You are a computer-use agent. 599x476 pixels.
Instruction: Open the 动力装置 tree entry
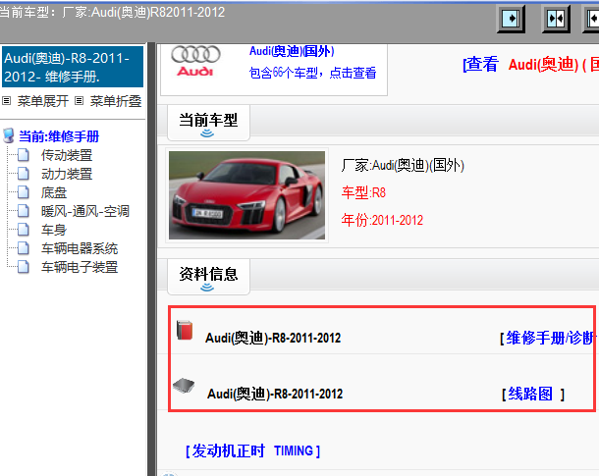[67, 174]
